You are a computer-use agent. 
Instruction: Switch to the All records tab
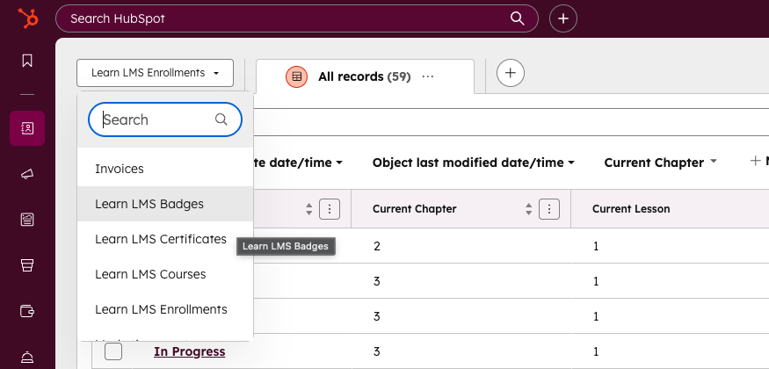[351, 77]
